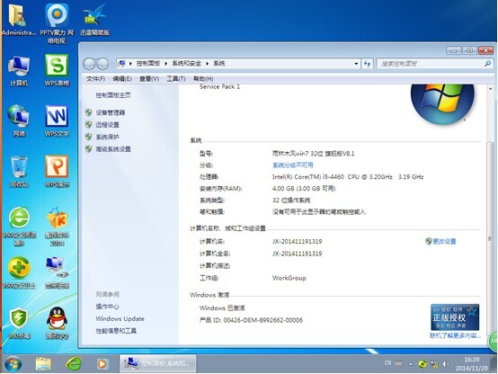Viewport: 498px width, 374px height.
Task: Go back with the Back arrow button
Action: [x=89, y=64]
